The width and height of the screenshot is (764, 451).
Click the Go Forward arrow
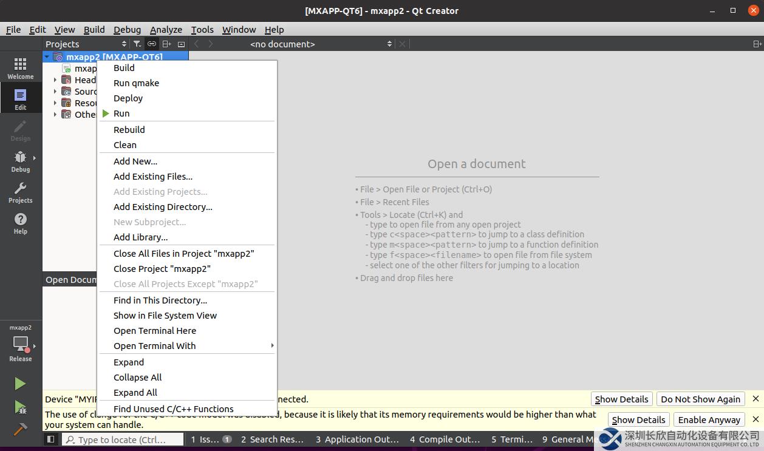tap(211, 44)
